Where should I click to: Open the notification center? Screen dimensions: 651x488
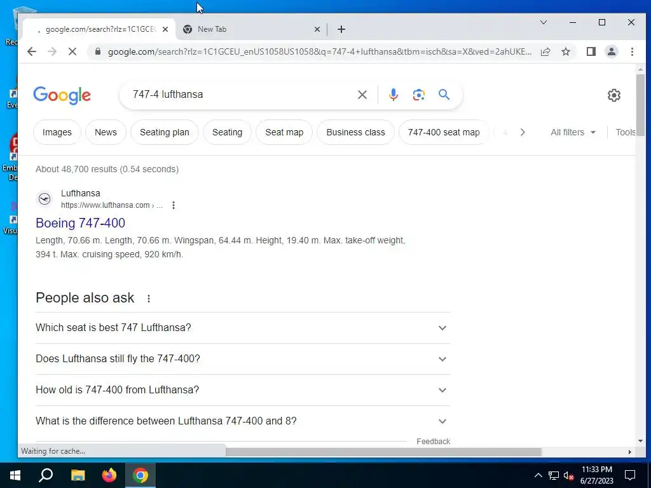pyautogui.click(x=630, y=475)
